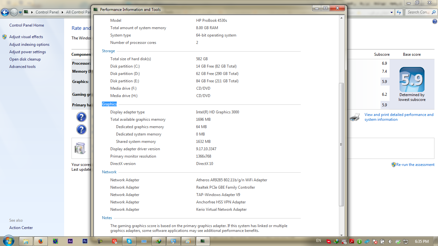Click the lower blue question mark icon
Image resolution: width=438 pixels, height=246 pixels.
click(81, 129)
